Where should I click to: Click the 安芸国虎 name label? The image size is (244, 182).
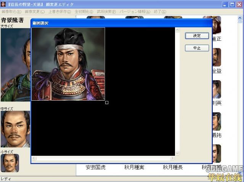point(96,167)
